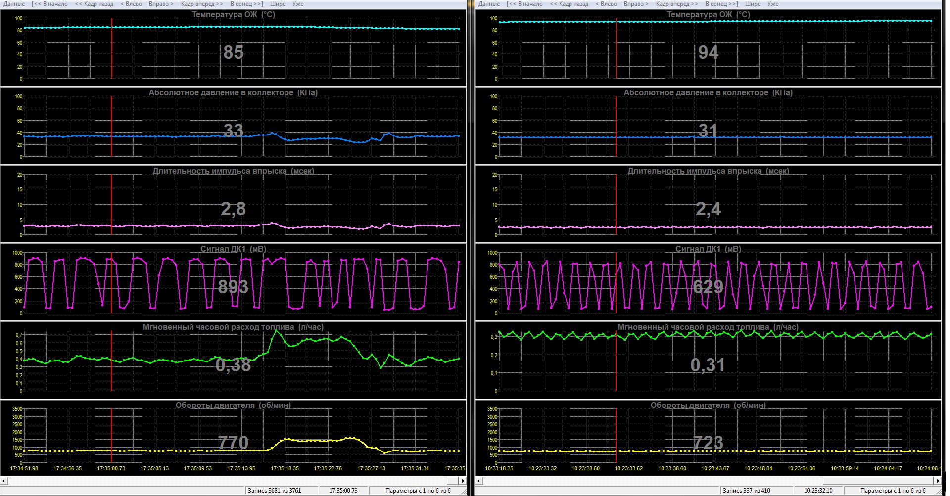Click 'Шире' in the right window
950x496 pixels.
click(753, 4)
